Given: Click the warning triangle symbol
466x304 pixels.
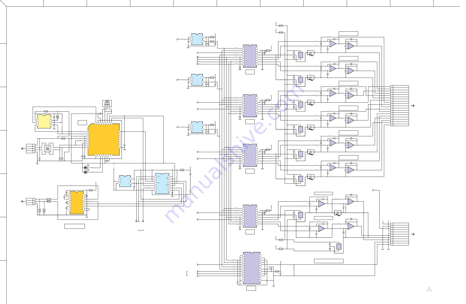Looking at the screenshot, I should [x=429, y=289].
